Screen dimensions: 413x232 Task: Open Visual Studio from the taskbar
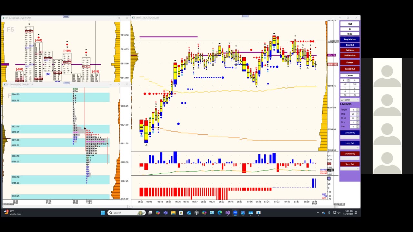pos(227,213)
